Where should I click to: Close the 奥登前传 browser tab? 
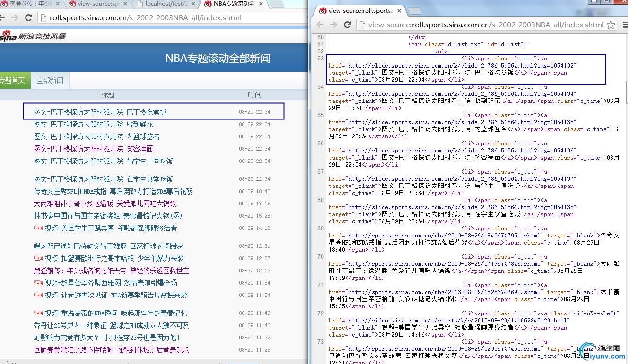tap(58, 4)
